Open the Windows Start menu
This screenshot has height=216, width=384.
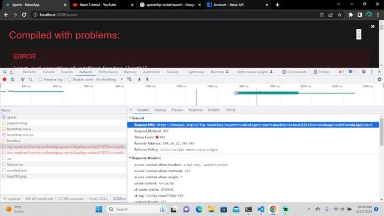99,209
